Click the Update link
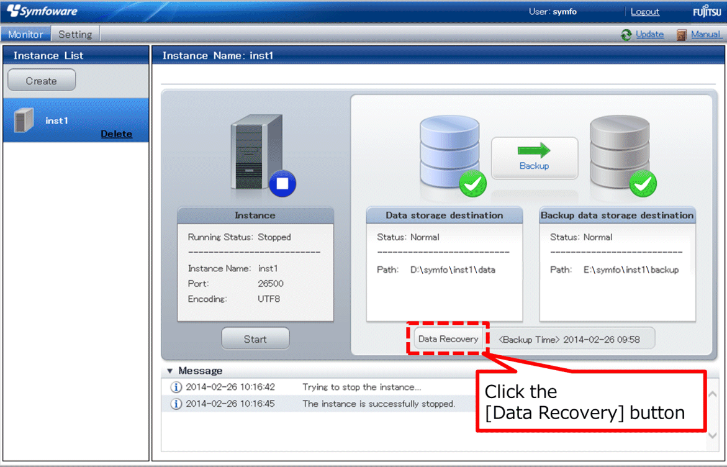This screenshot has width=727, height=467. coord(649,34)
